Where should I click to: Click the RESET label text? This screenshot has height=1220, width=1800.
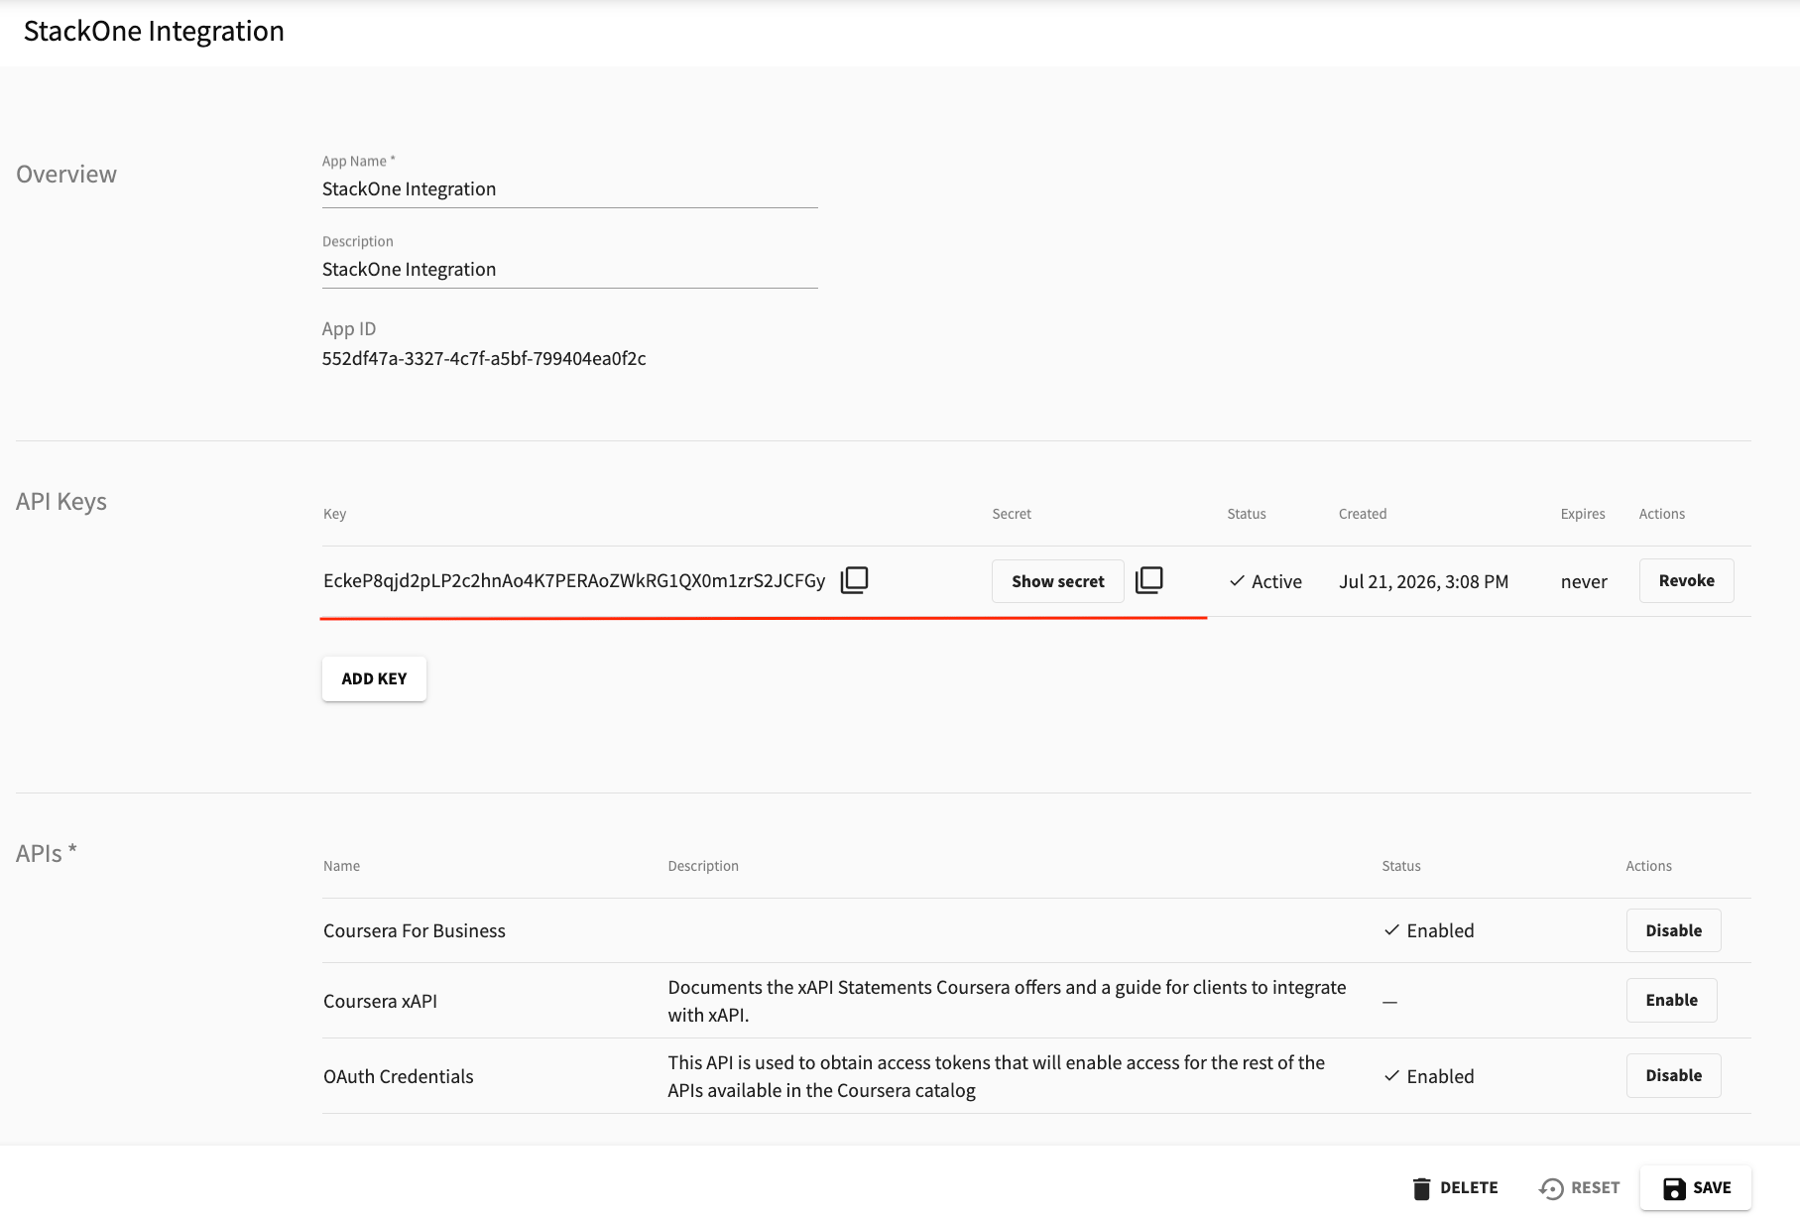[1595, 1188]
